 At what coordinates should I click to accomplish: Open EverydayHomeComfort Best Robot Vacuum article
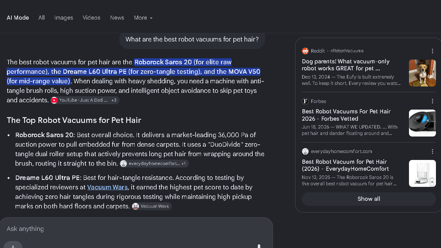coord(345,165)
